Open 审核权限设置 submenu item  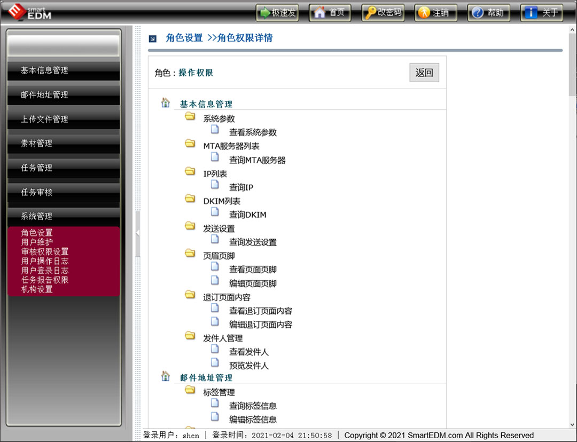(x=45, y=251)
